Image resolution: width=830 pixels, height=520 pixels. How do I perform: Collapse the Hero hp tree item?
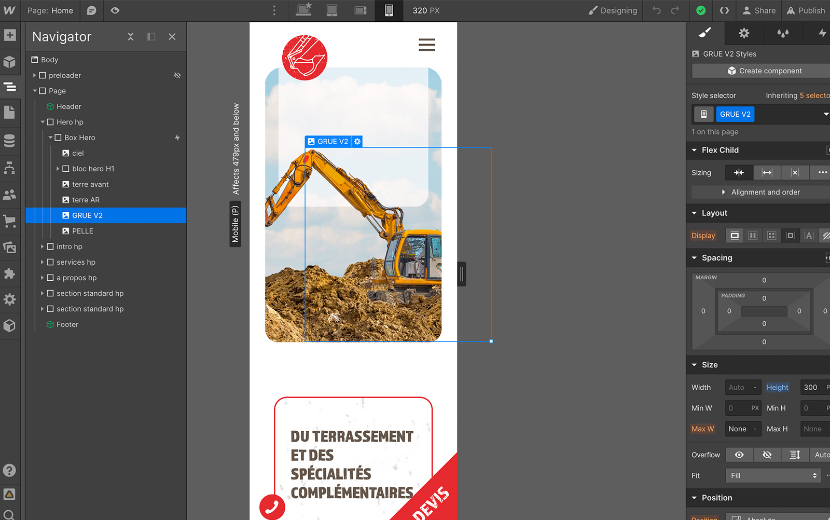[43, 122]
